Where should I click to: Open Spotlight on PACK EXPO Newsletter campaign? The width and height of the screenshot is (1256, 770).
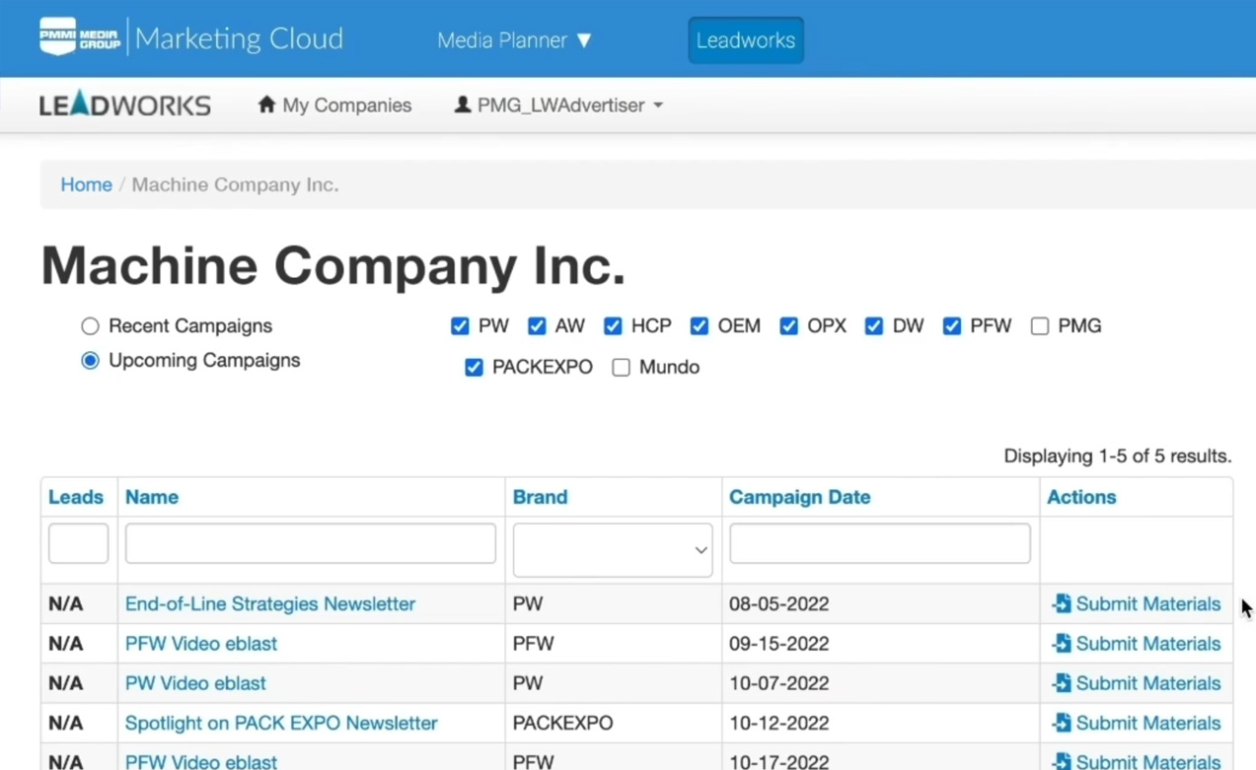[x=281, y=723]
